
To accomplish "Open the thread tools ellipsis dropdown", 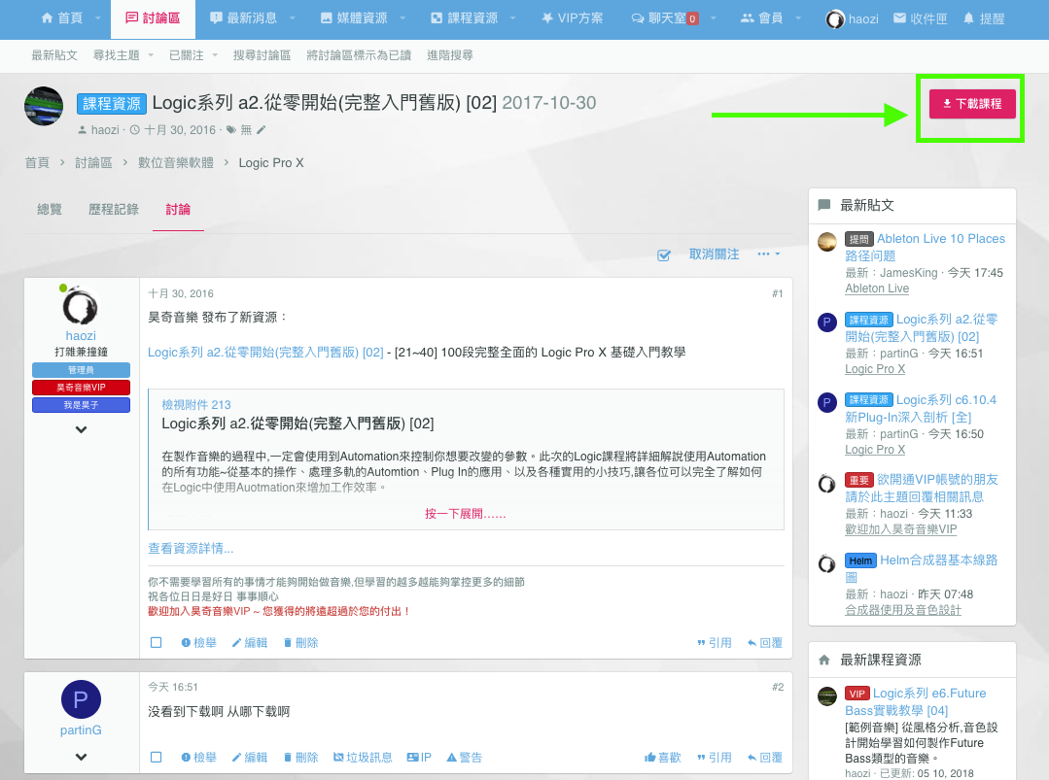I will [768, 254].
